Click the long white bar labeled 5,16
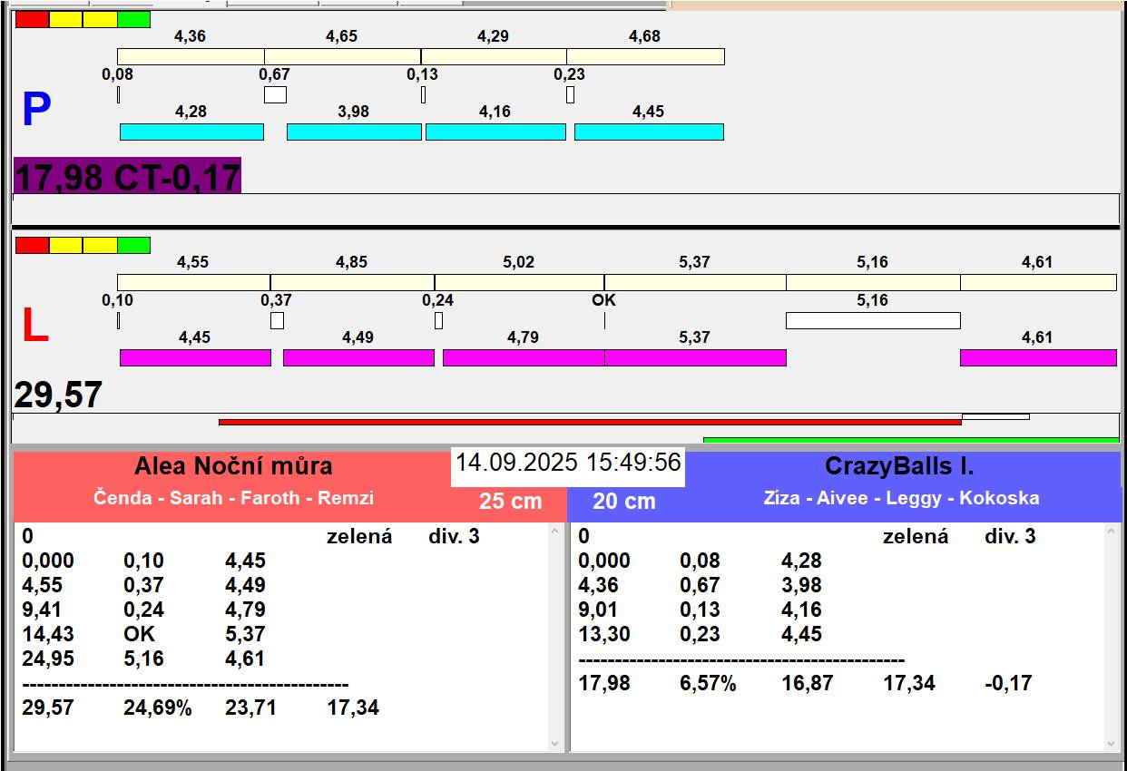 point(872,320)
